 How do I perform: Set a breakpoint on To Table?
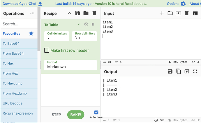(93, 24)
